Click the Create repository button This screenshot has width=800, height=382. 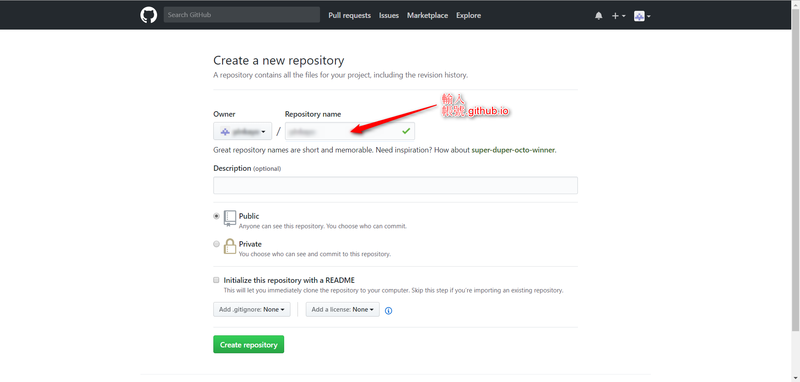pos(249,345)
